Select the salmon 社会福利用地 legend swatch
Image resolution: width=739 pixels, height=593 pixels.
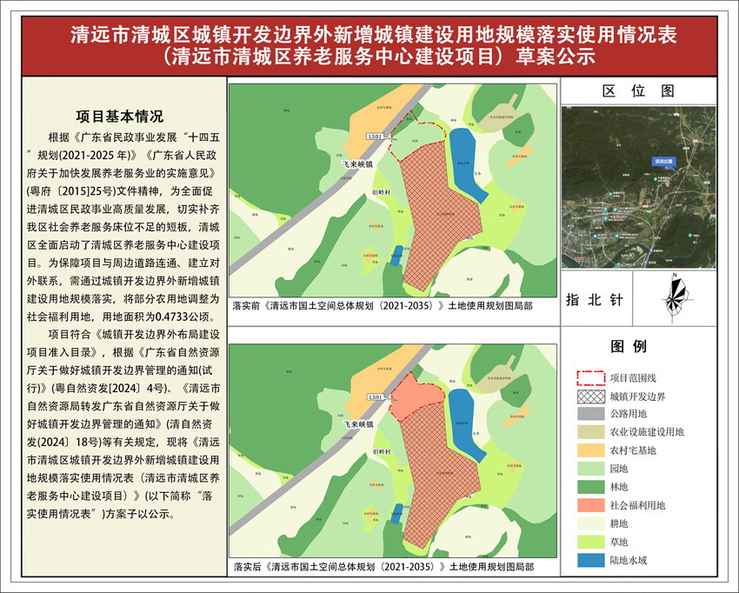coord(591,505)
